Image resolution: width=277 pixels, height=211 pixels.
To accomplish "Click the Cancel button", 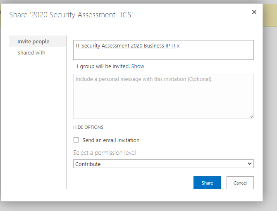I will click(240, 183).
